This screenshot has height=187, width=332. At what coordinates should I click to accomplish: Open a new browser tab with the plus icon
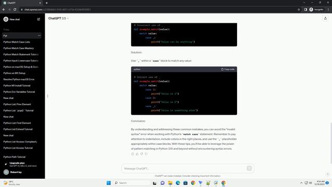click(x=47, y=3)
